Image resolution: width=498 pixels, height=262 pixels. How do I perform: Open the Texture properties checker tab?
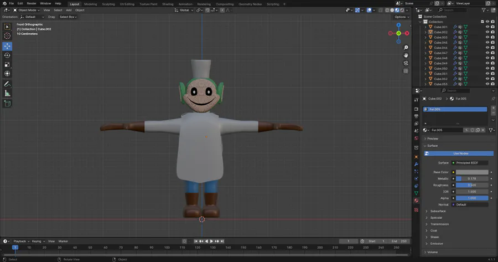[x=416, y=210]
